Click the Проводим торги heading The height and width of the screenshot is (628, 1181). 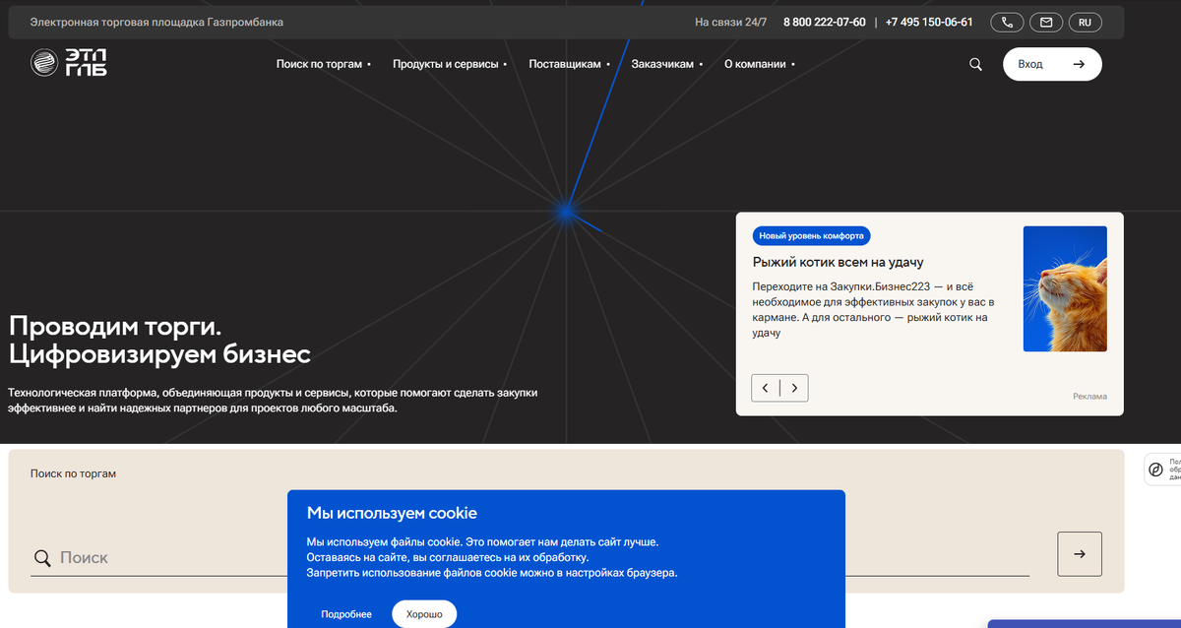(115, 326)
